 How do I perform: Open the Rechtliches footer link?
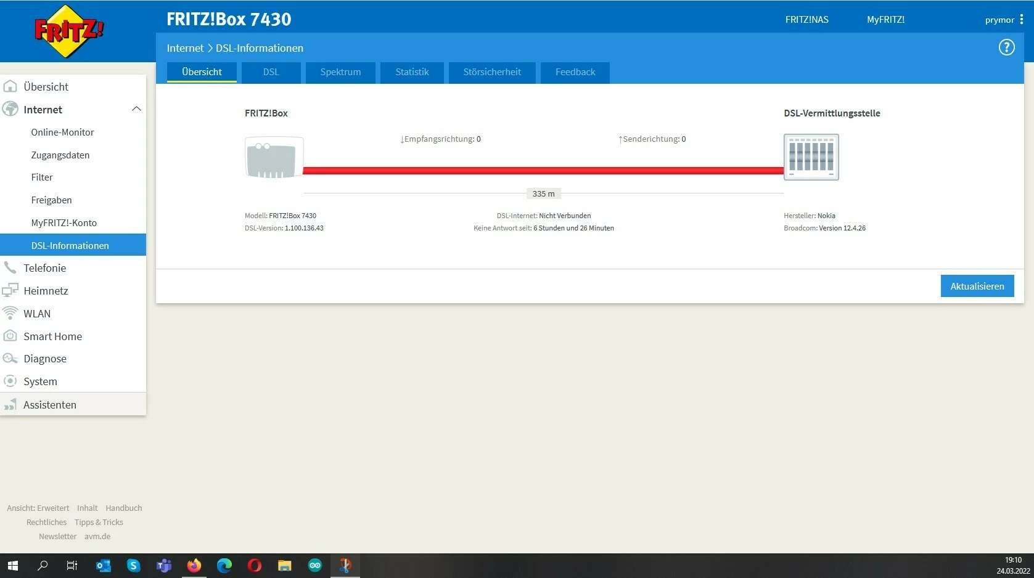pos(46,522)
